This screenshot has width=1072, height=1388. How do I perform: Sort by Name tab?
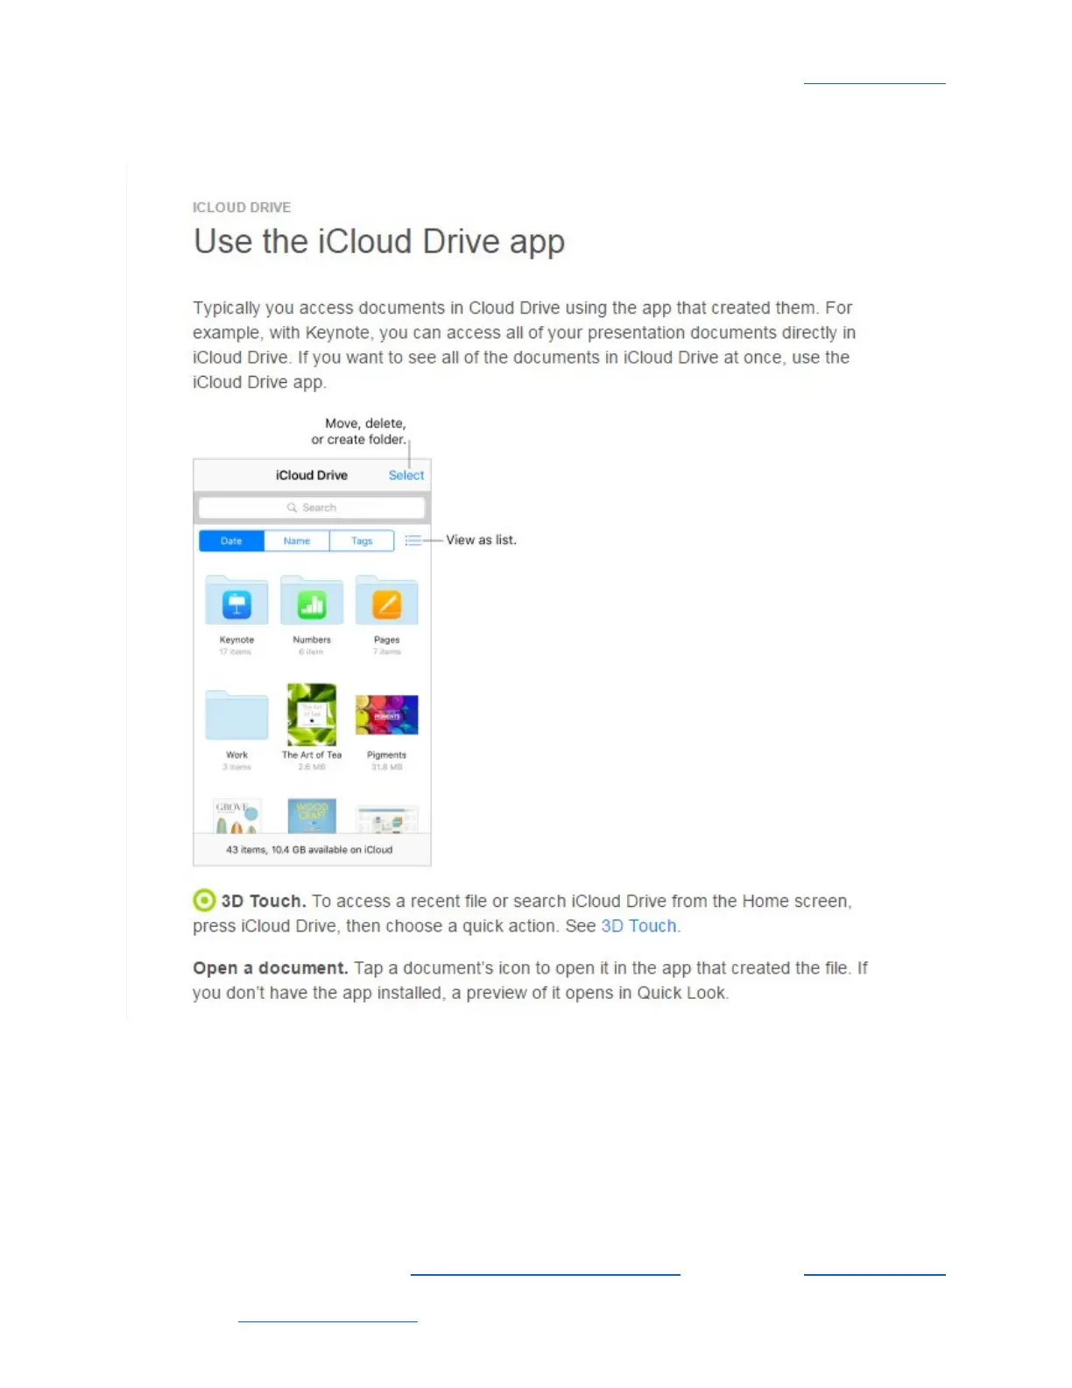click(x=297, y=541)
